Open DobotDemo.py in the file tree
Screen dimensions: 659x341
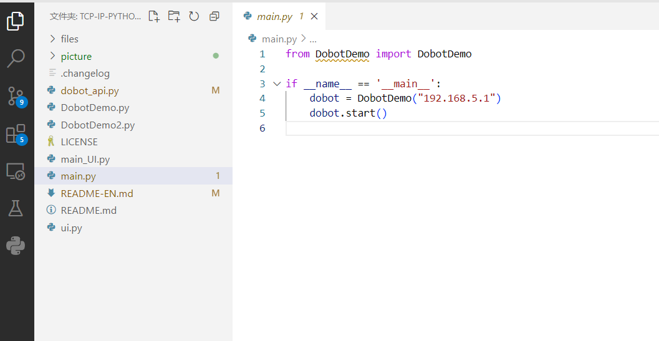pos(133,108)
